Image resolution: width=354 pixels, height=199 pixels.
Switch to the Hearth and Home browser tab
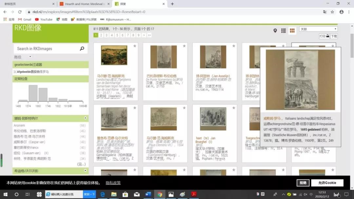(x=84, y=4)
